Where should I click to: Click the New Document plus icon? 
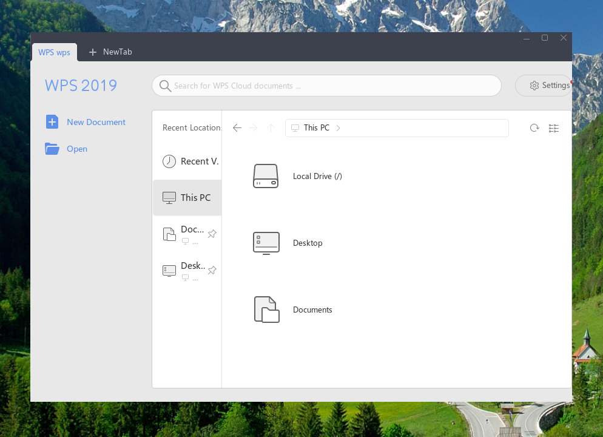(x=52, y=122)
